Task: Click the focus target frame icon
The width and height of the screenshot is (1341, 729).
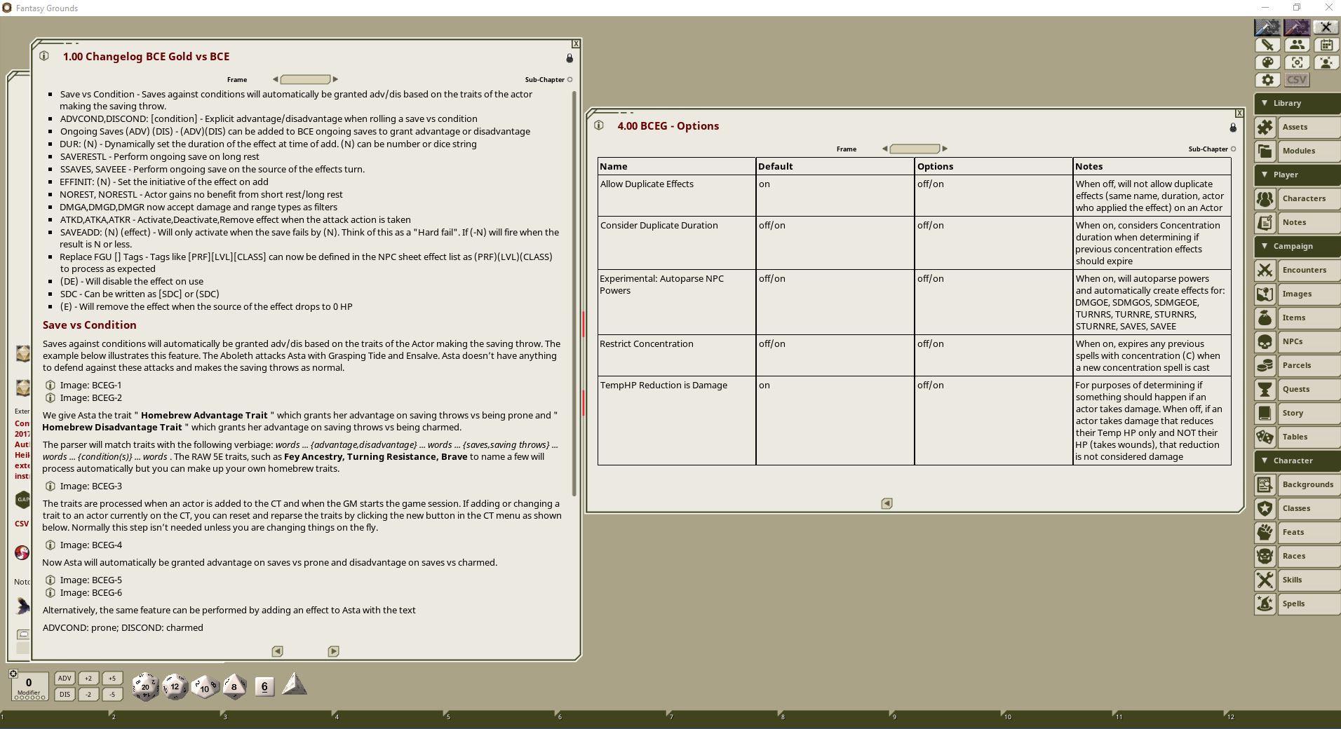Action: point(1297,62)
